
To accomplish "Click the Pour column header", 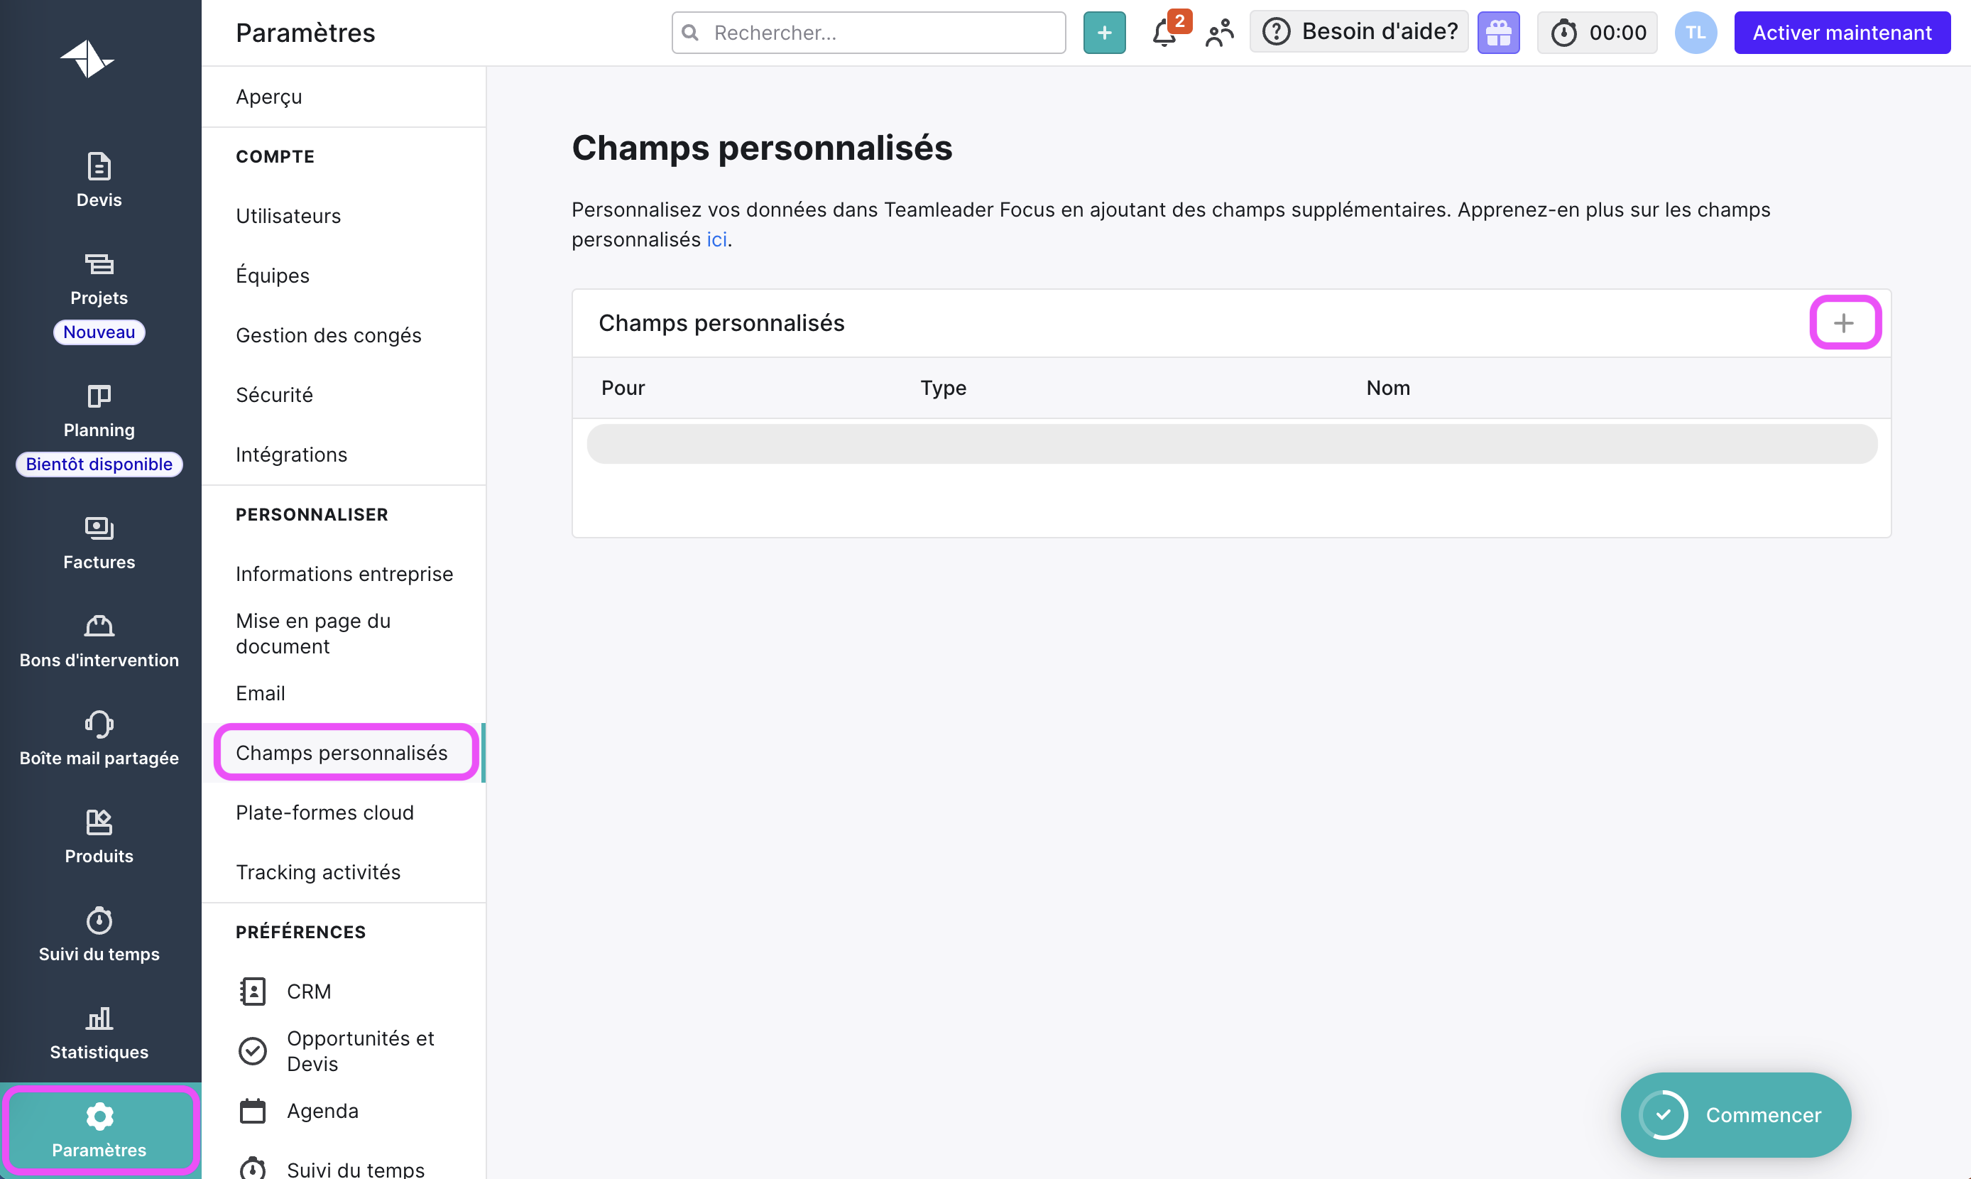I will 623,388.
